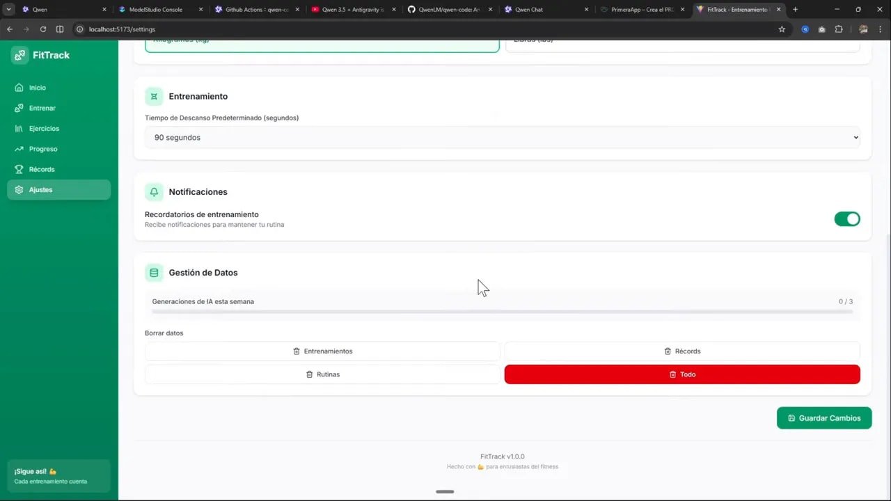
Task: Click the Borrar Rutinas option
Action: [x=322, y=374]
